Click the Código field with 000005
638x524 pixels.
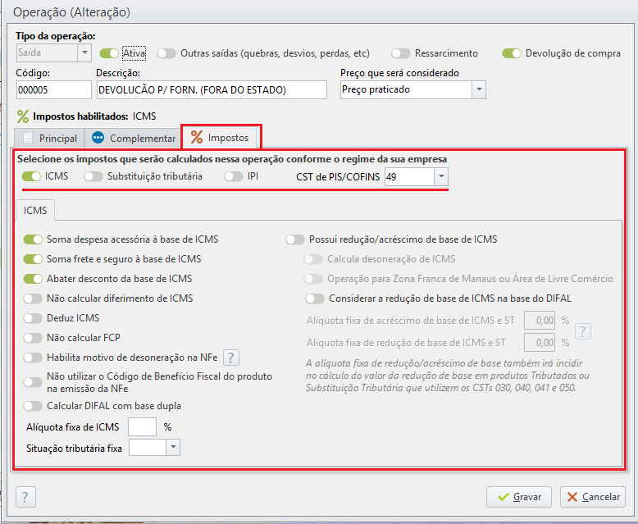click(x=53, y=89)
